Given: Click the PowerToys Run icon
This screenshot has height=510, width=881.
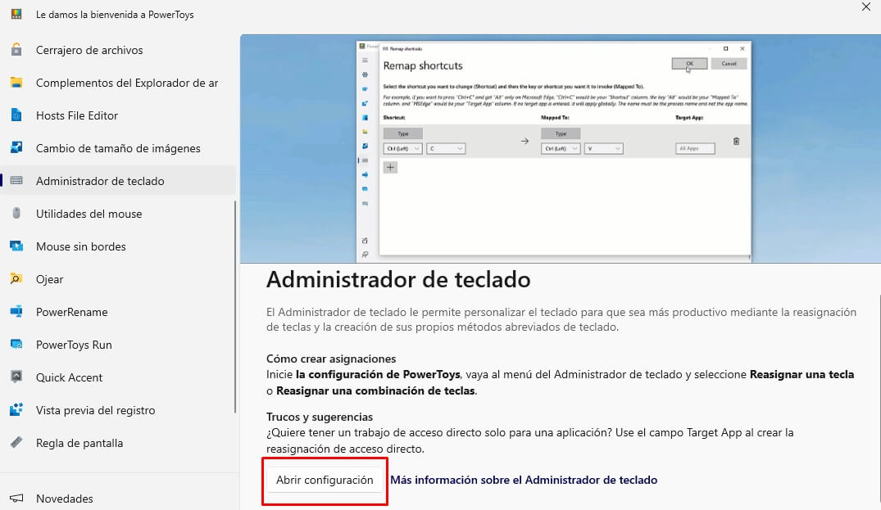Looking at the screenshot, I should (16, 344).
